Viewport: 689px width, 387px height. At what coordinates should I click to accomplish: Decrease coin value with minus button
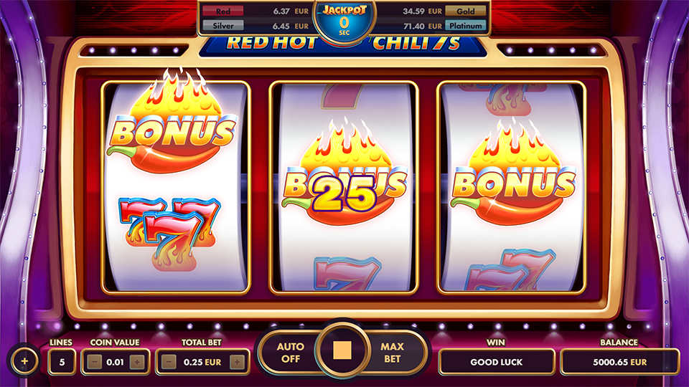(95, 362)
